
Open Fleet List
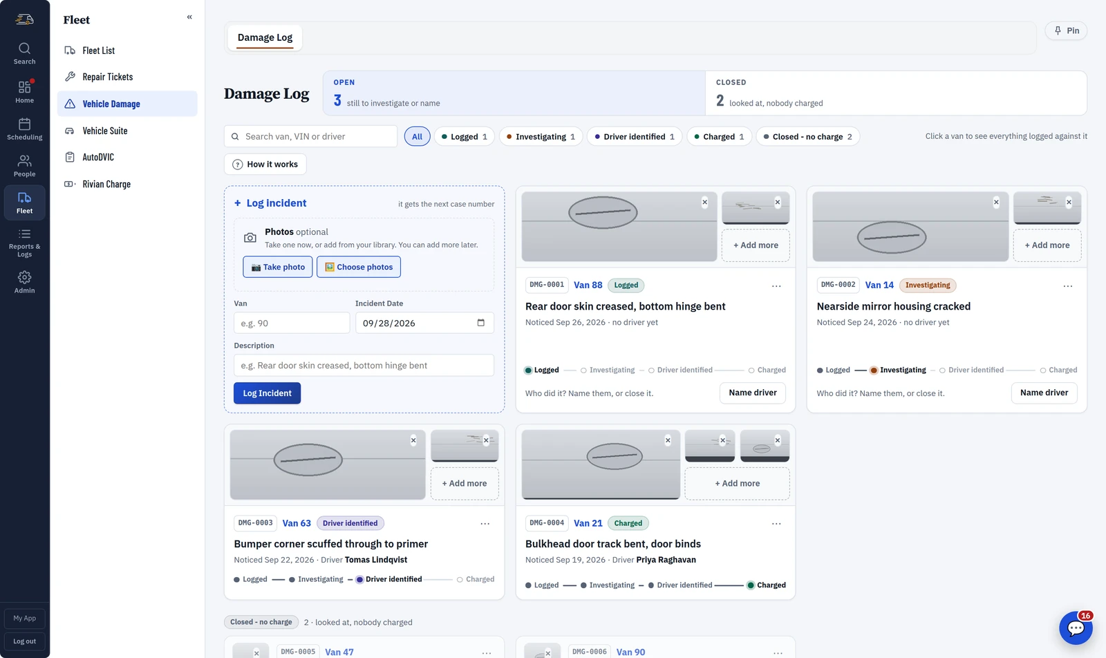[127, 50]
